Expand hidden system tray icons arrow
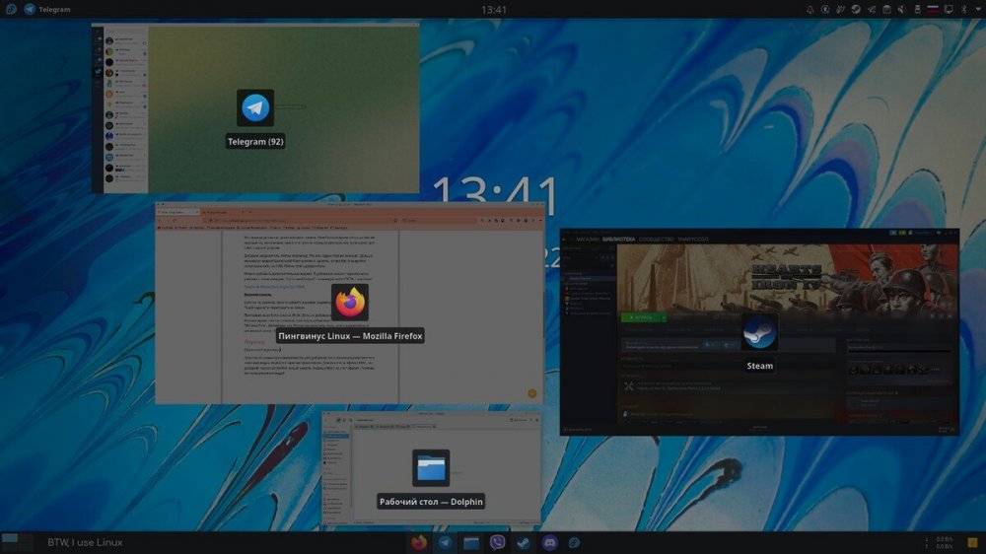The image size is (986, 554). (978, 9)
